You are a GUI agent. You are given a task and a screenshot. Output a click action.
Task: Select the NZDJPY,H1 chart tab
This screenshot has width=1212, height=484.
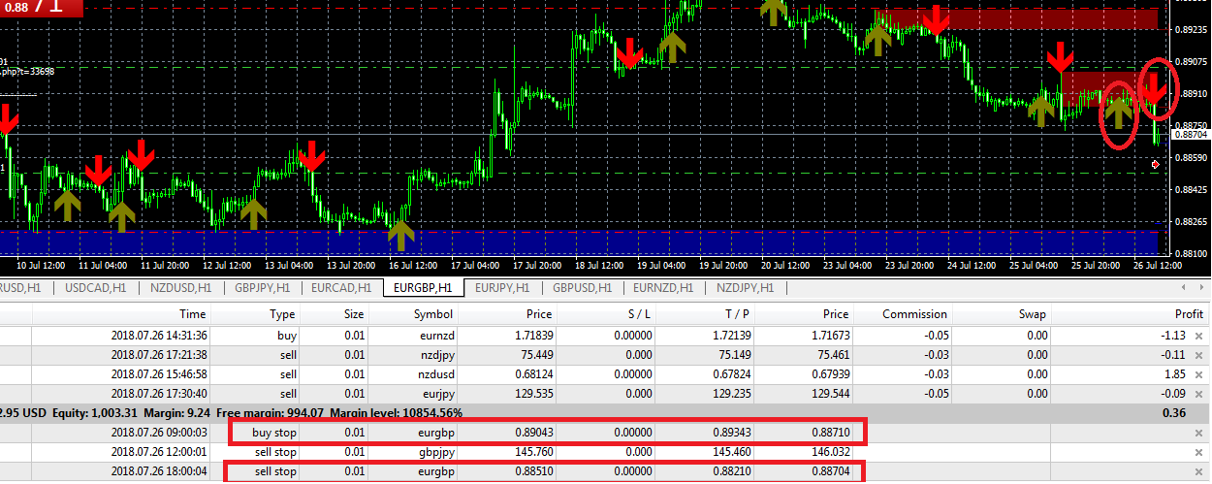745,288
